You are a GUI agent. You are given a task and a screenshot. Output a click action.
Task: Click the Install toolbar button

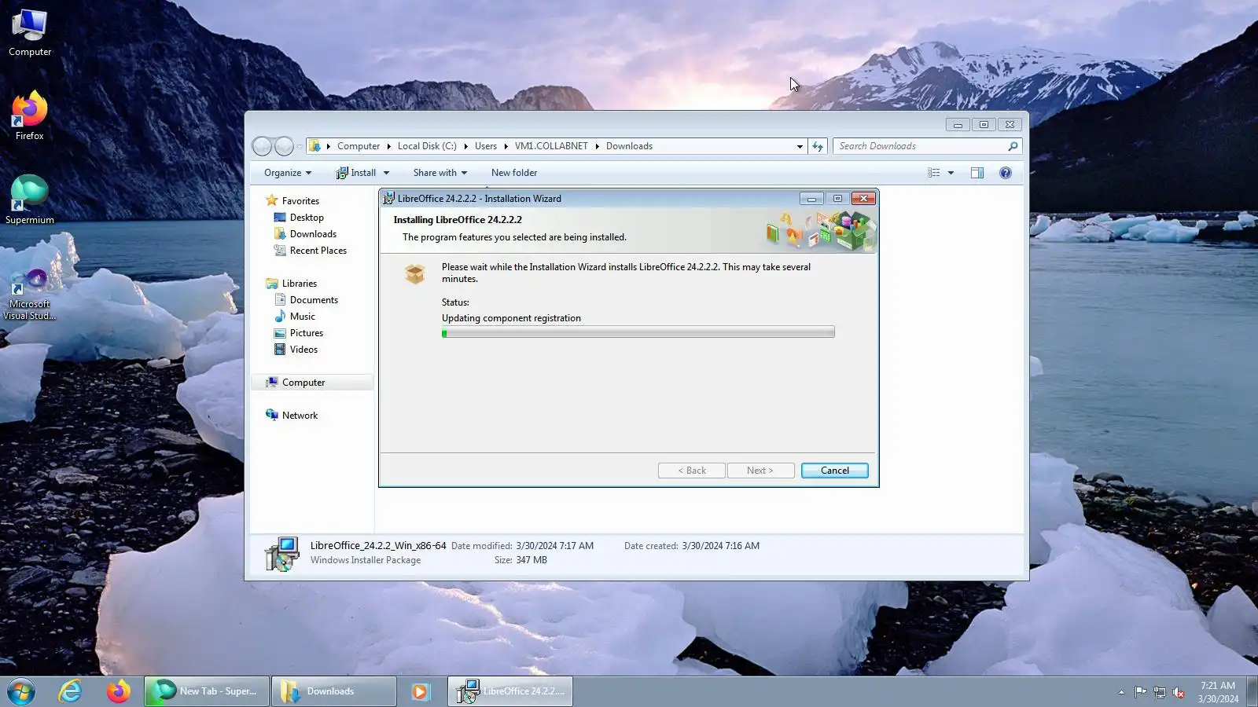(x=356, y=173)
